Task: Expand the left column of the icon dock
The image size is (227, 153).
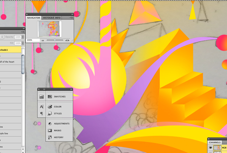Action: click(x=44, y=89)
